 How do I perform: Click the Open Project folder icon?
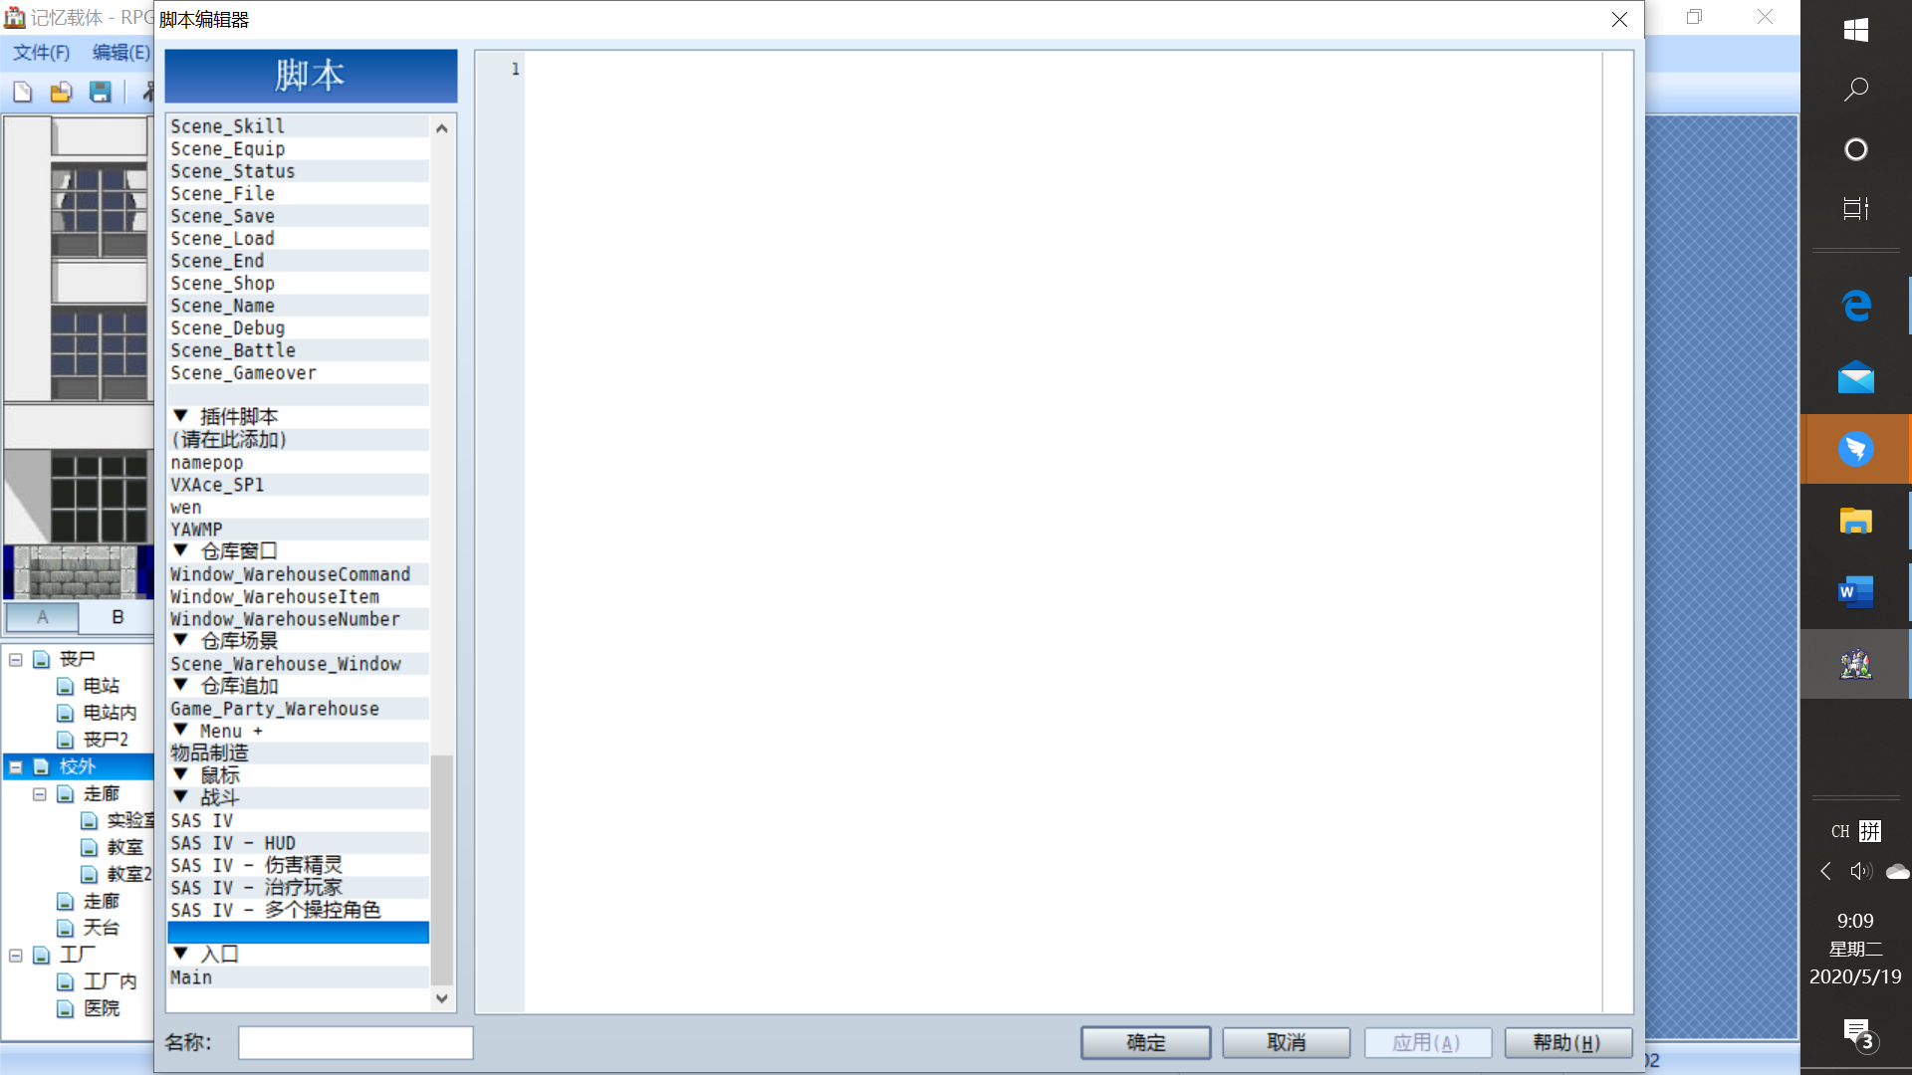pos(61,93)
